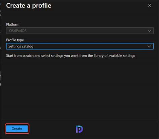The height and width of the screenshot is (139, 159).
Task: Click the partial sidebar icon beside the heading
Action: pyautogui.click(x=0, y=13)
